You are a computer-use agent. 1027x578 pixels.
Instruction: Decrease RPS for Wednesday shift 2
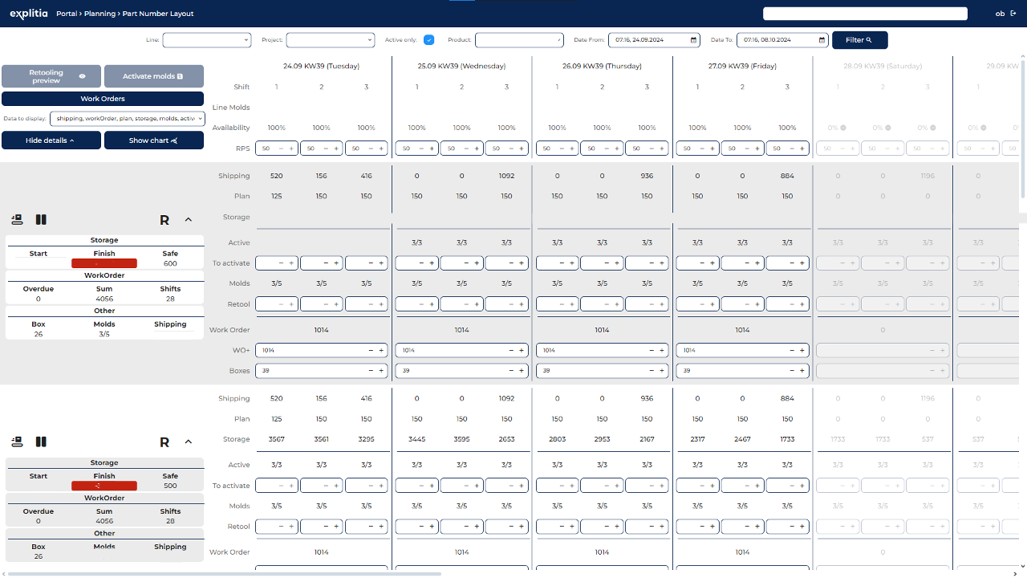click(466, 149)
